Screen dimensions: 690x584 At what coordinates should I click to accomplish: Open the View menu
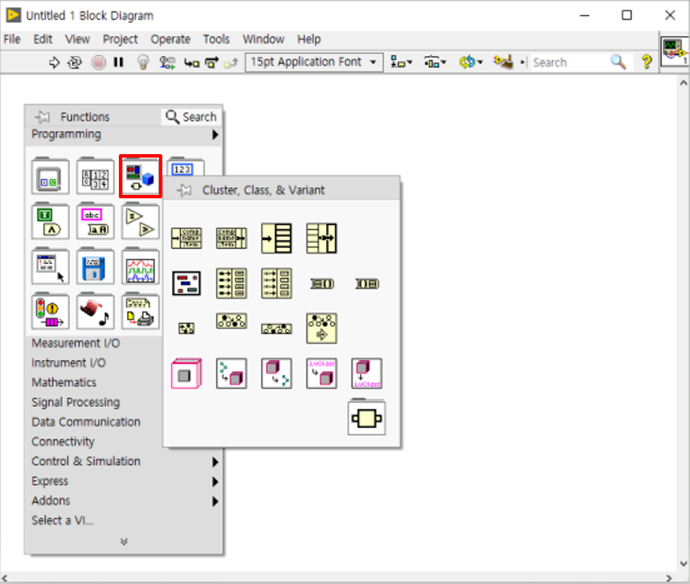click(77, 39)
